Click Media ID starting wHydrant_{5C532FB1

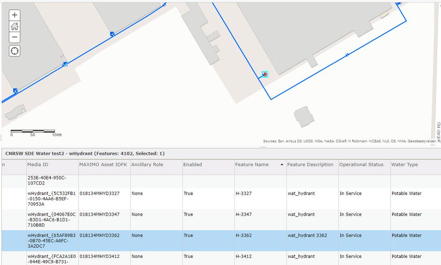click(52, 199)
